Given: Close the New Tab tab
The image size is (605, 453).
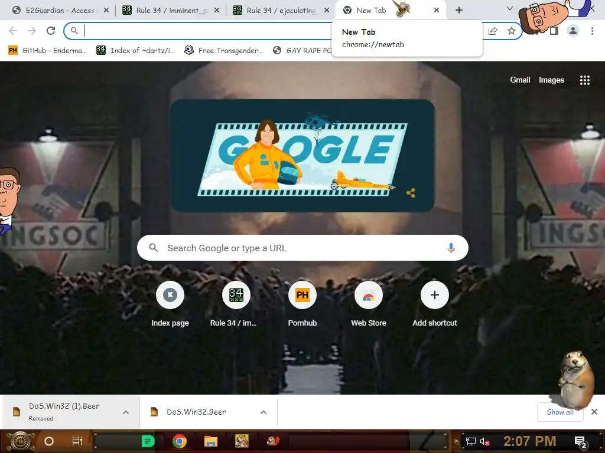Looking at the screenshot, I should (x=437, y=11).
